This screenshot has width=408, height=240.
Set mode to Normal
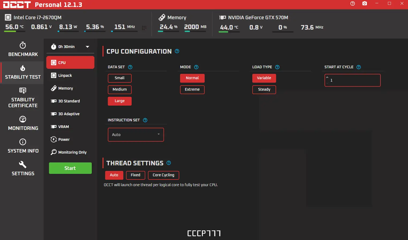pyautogui.click(x=192, y=78)
